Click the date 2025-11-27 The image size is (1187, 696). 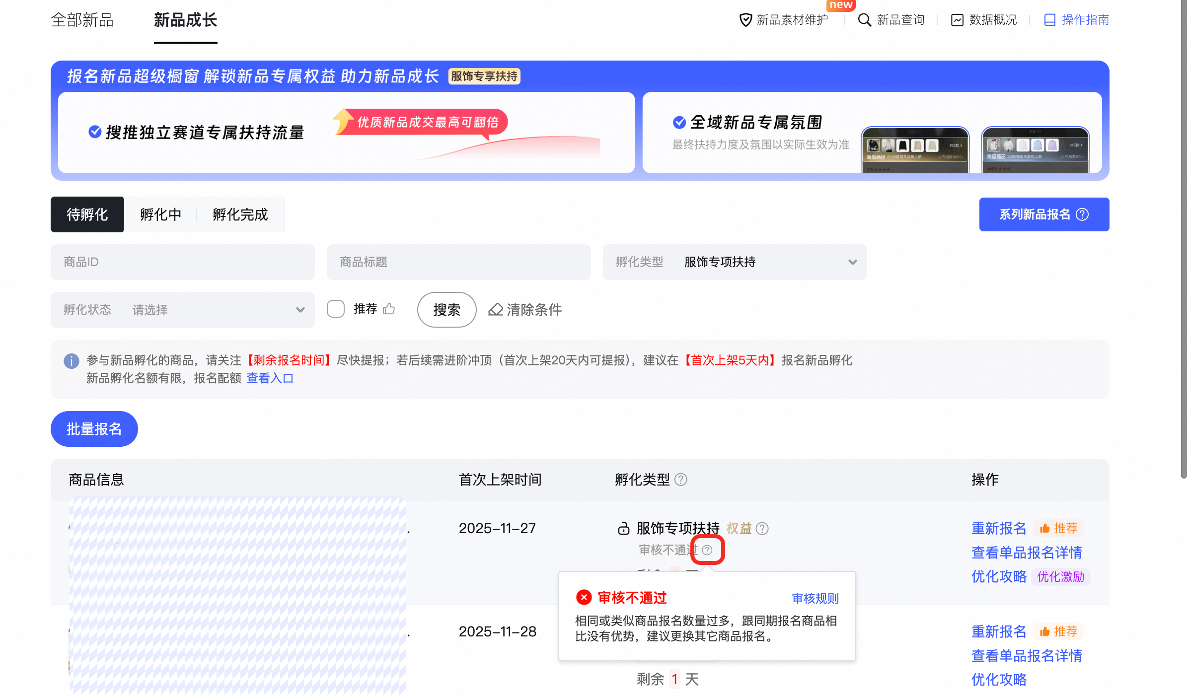[497, 528]
